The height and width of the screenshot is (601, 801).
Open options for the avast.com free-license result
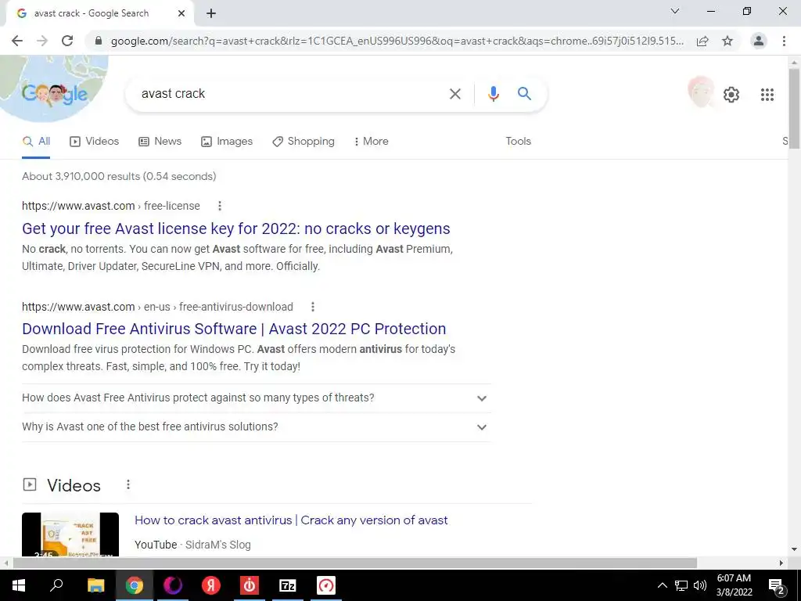tap(220, 206)
